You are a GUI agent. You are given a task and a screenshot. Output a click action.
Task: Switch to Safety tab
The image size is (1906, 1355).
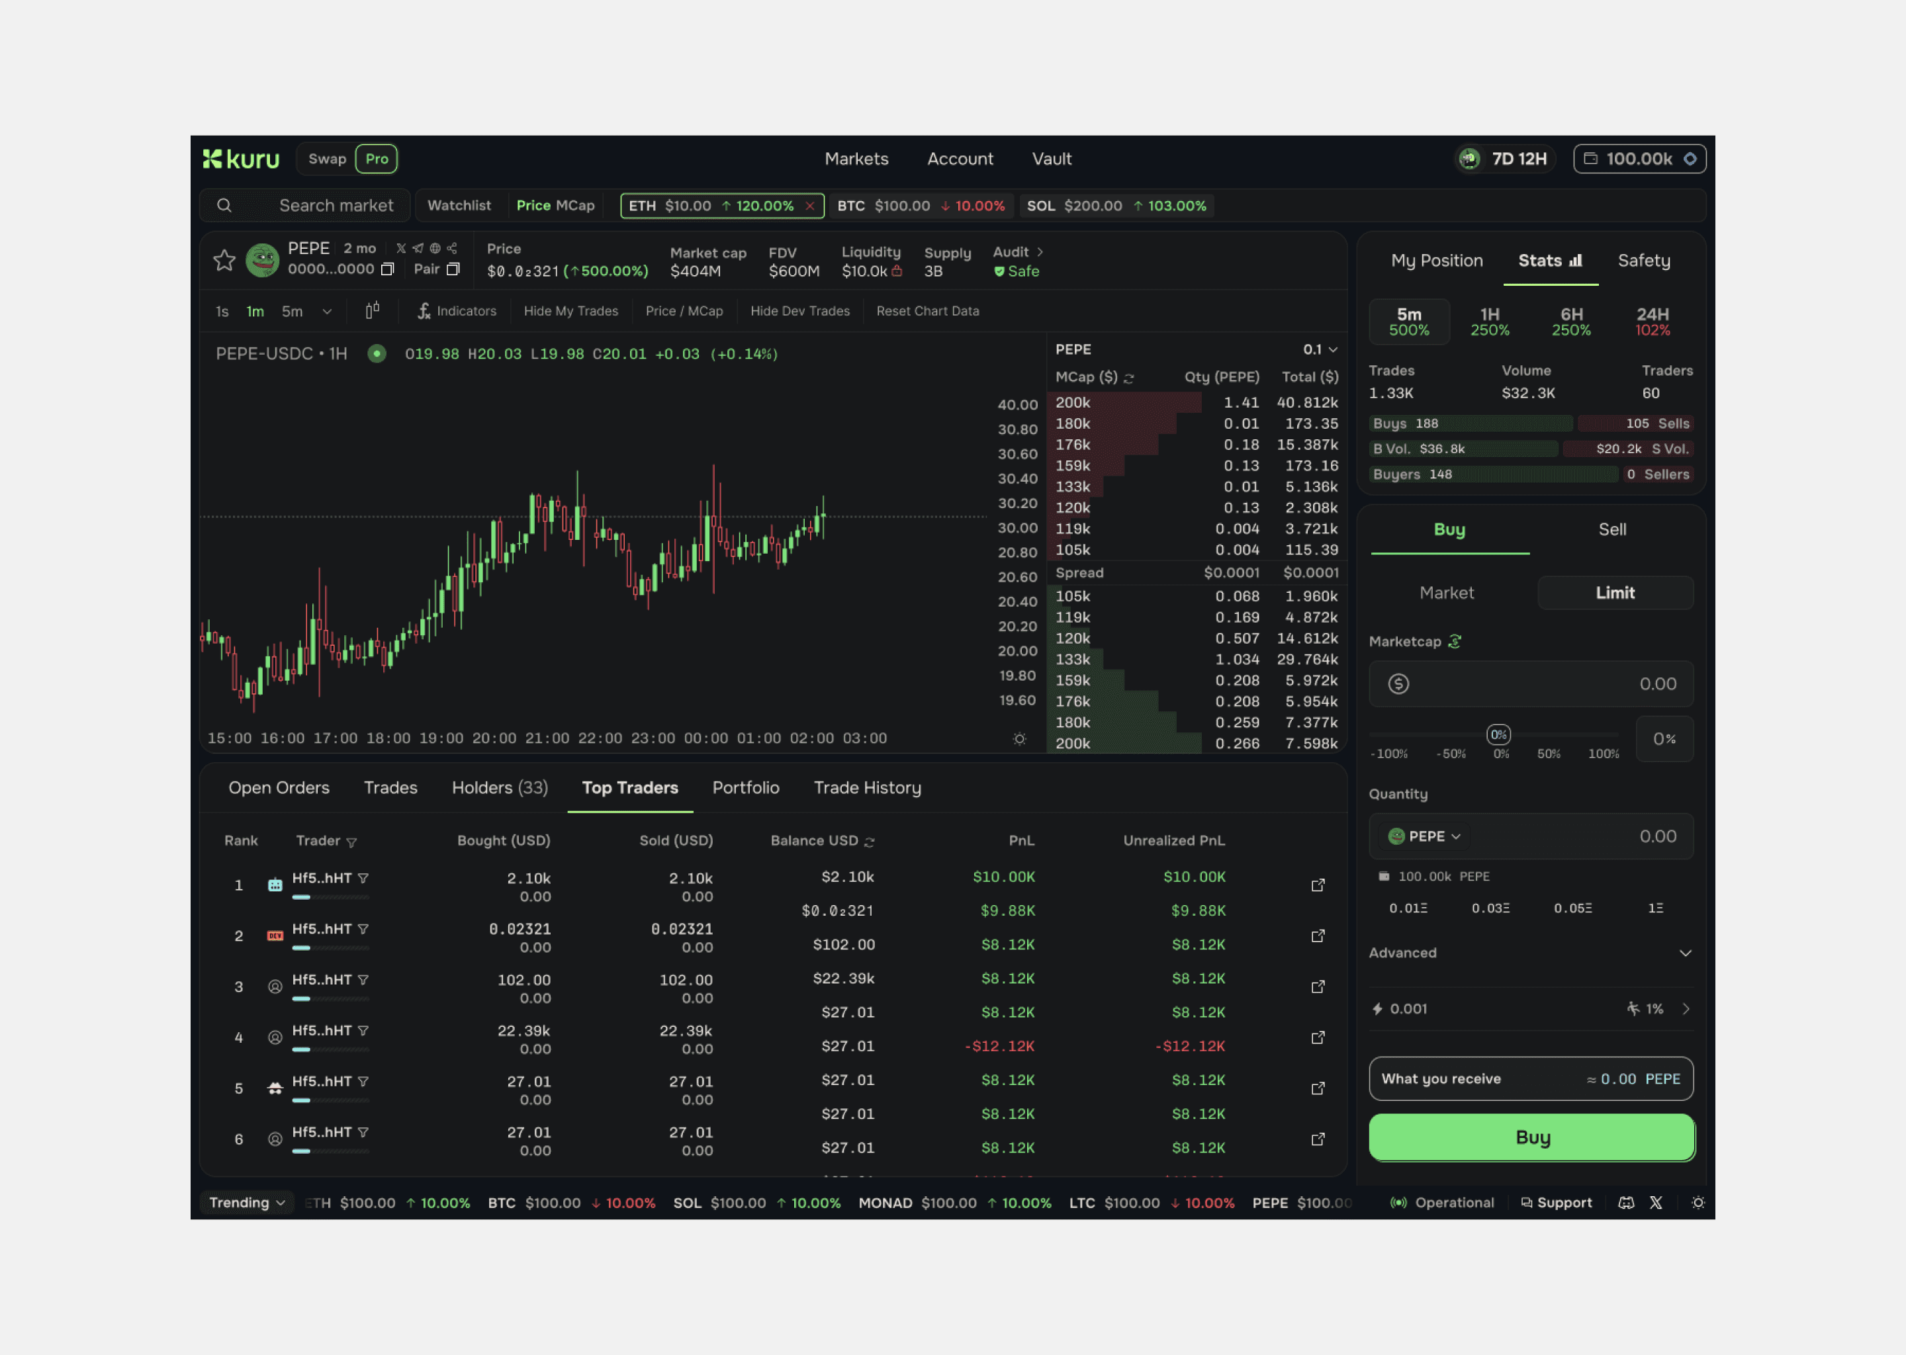pos(1644,261)
